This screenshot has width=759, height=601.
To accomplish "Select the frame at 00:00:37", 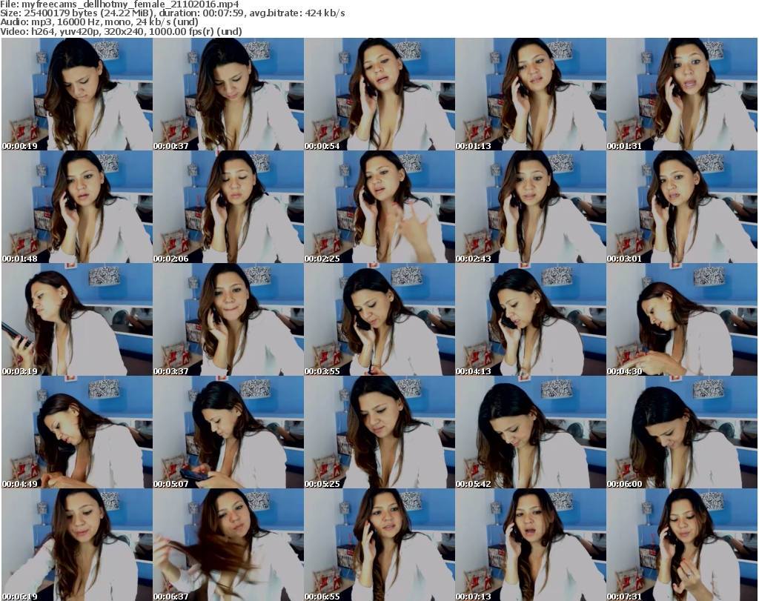I will [x=228, y=94].
